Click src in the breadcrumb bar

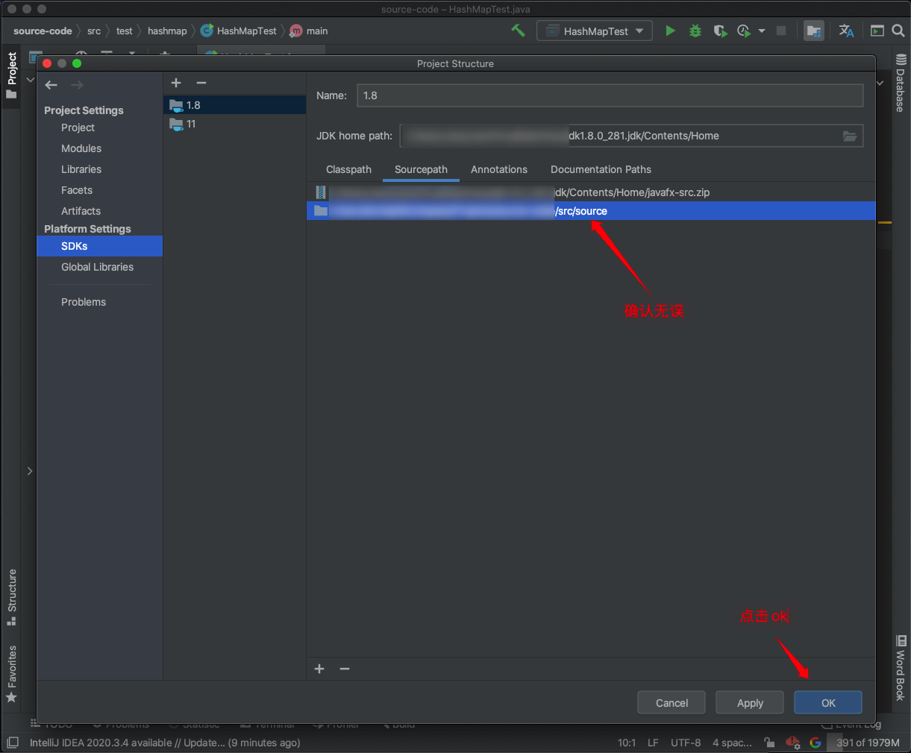(94, 31)
